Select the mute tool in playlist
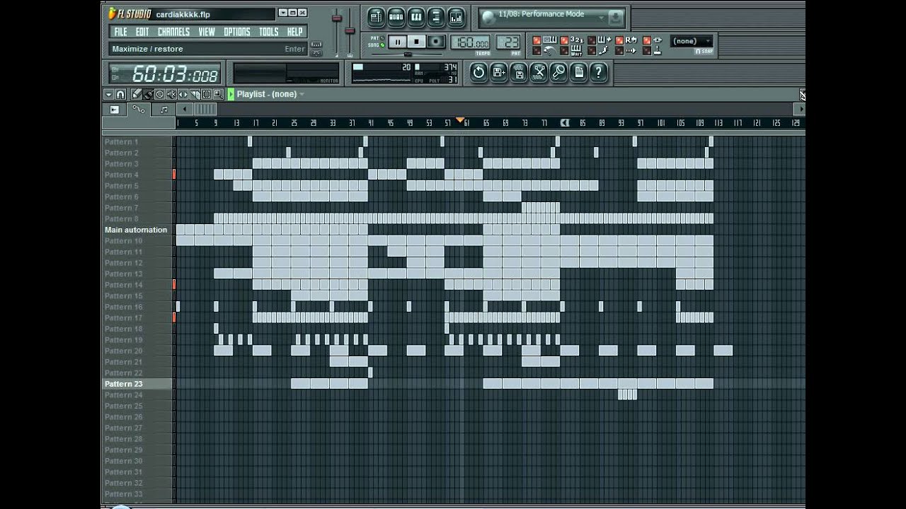This screenshot has height=509, width=906. [x=171, y=94]
